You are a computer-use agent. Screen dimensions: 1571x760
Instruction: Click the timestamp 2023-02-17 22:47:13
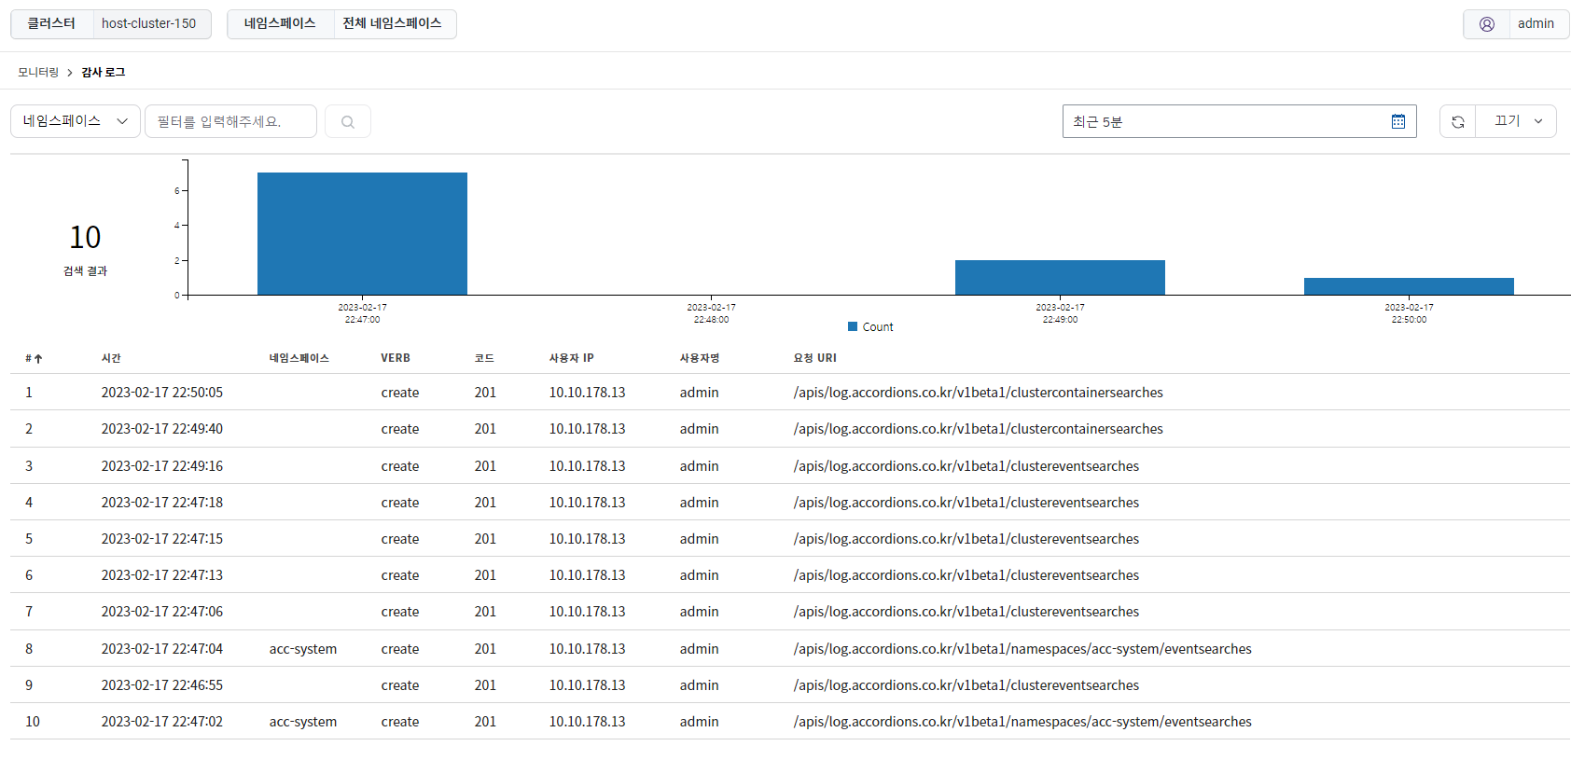click(162, 575)
